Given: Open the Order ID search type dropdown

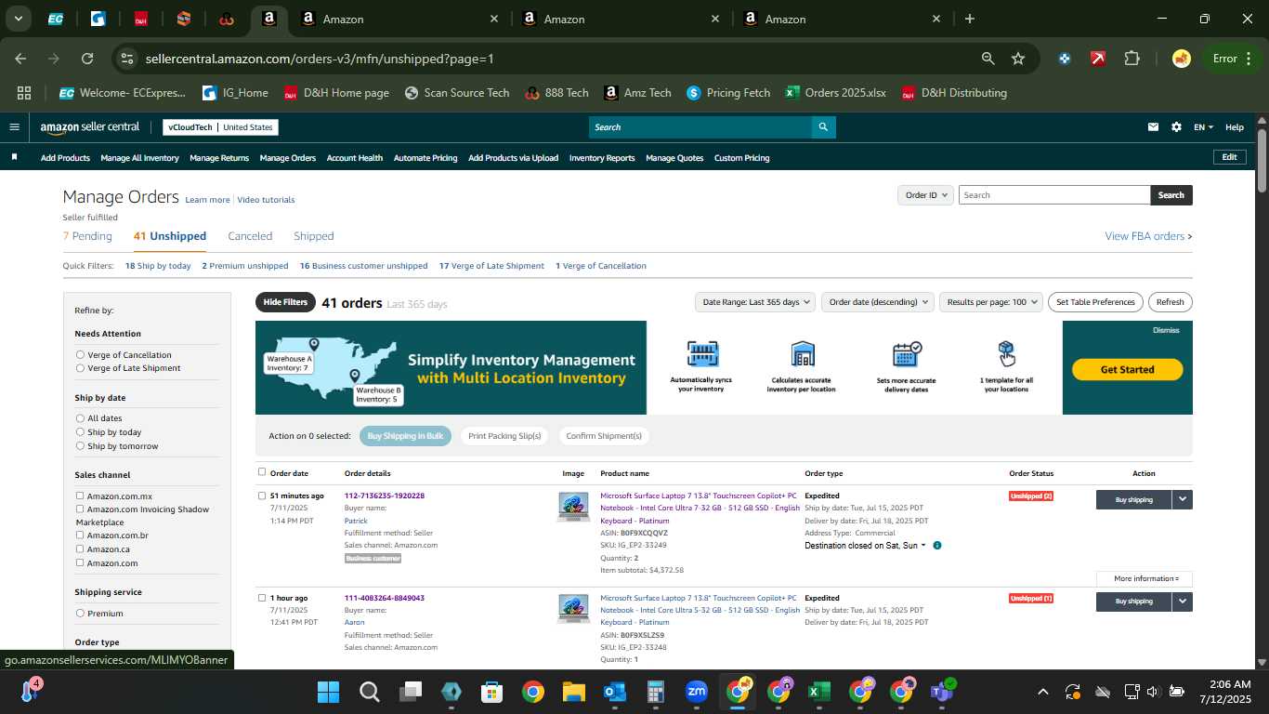Looking at the screenshot, I should (926, 195).
